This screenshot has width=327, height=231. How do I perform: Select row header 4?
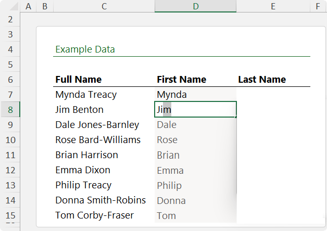[x=10, y=49]
